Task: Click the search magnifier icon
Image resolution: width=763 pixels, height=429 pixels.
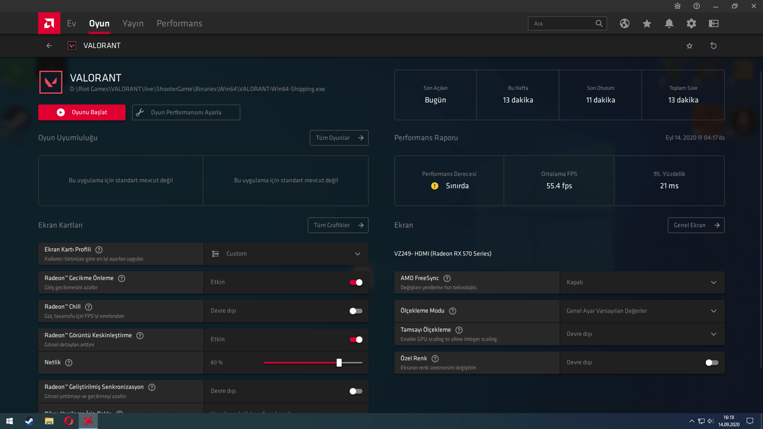Action: pyautogui.click(x=599, y=23)
